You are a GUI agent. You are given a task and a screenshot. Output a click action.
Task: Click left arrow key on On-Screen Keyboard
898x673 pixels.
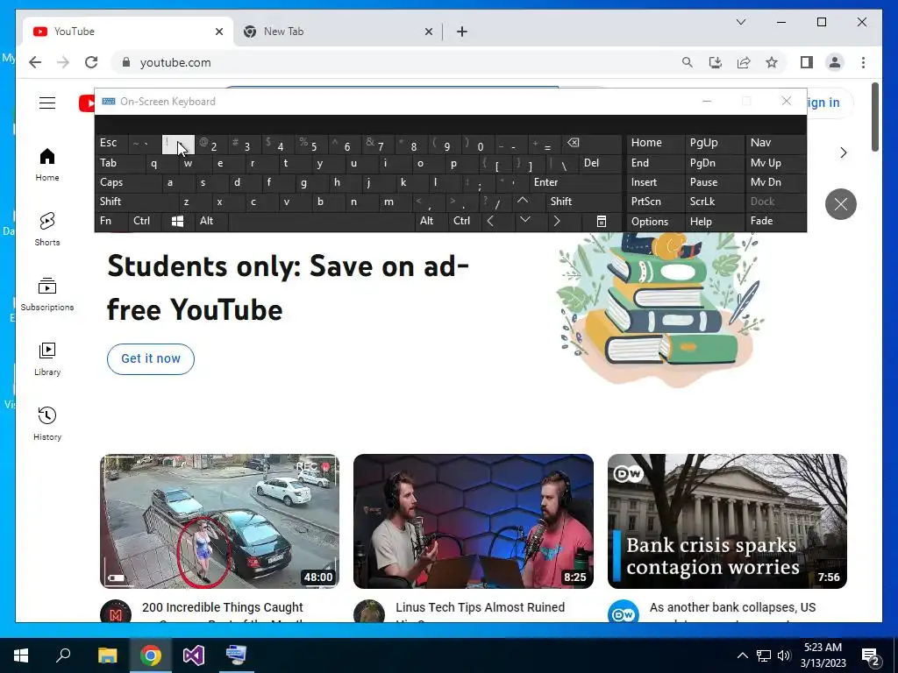pyautogui.click(x=491, y=222)
